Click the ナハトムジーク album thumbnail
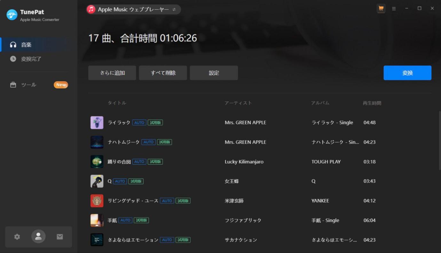 (97, 142)
